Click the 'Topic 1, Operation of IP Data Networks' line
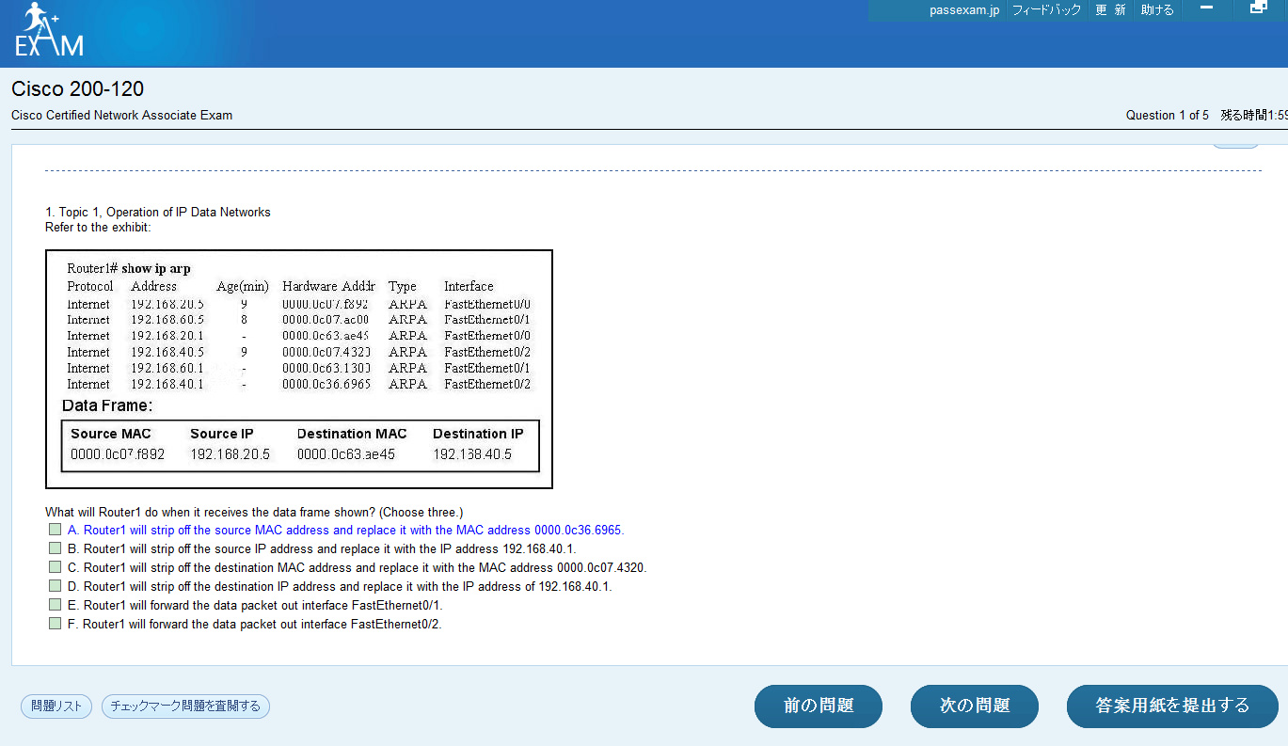The width and height of the screenshot is (1288, 746). pyautogui.click(x=158, y=213)
